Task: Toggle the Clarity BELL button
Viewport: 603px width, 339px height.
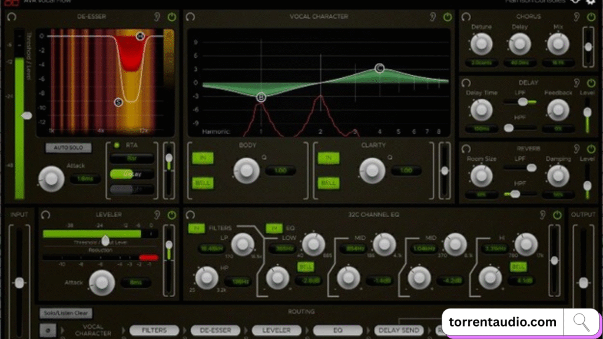Action: [329, 183]
